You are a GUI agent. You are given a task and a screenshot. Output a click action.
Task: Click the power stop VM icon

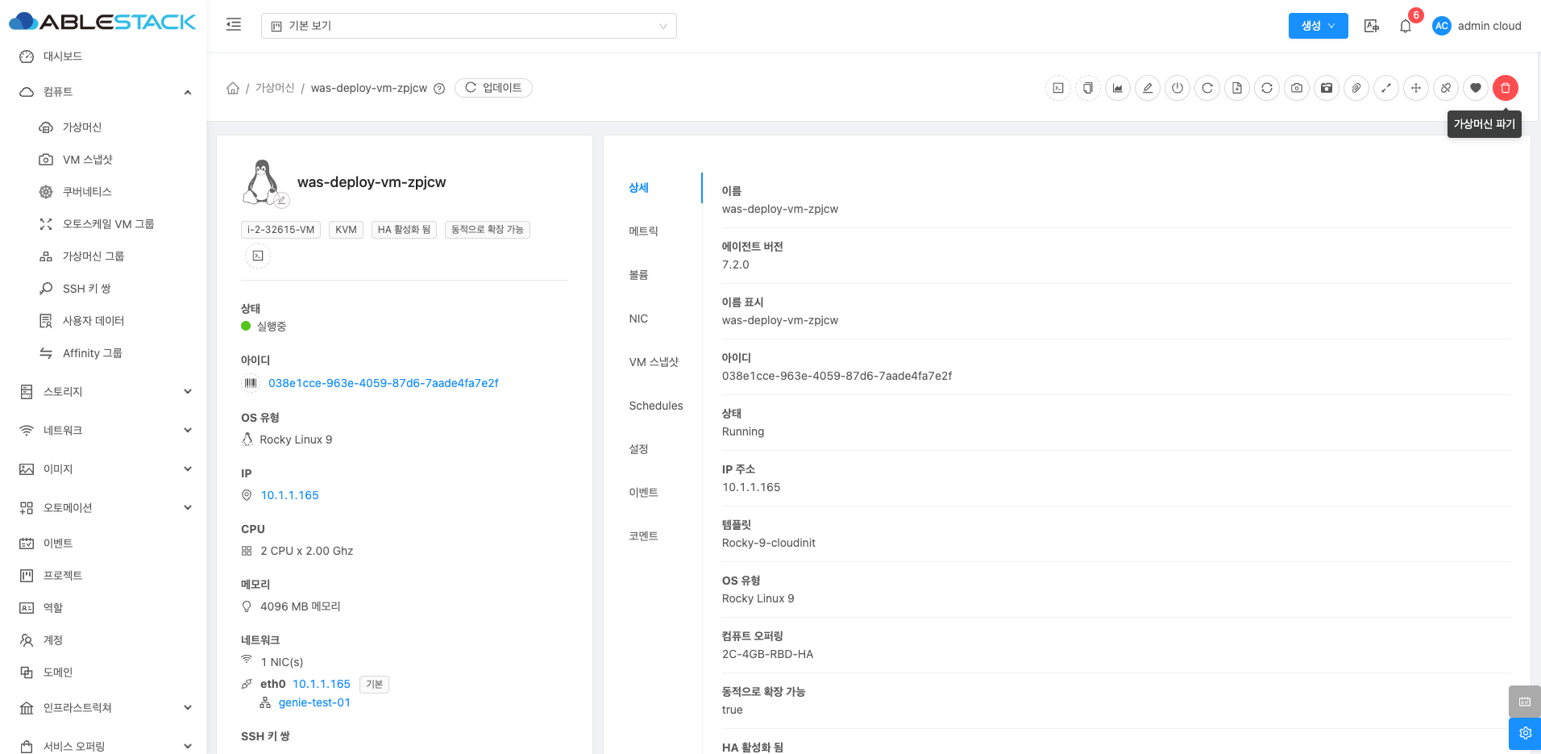coord(1178,88)
